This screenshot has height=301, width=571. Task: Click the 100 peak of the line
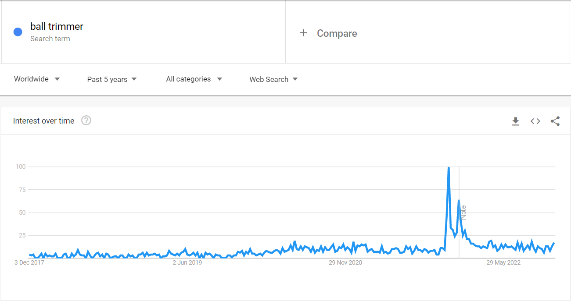pos(449,167)
